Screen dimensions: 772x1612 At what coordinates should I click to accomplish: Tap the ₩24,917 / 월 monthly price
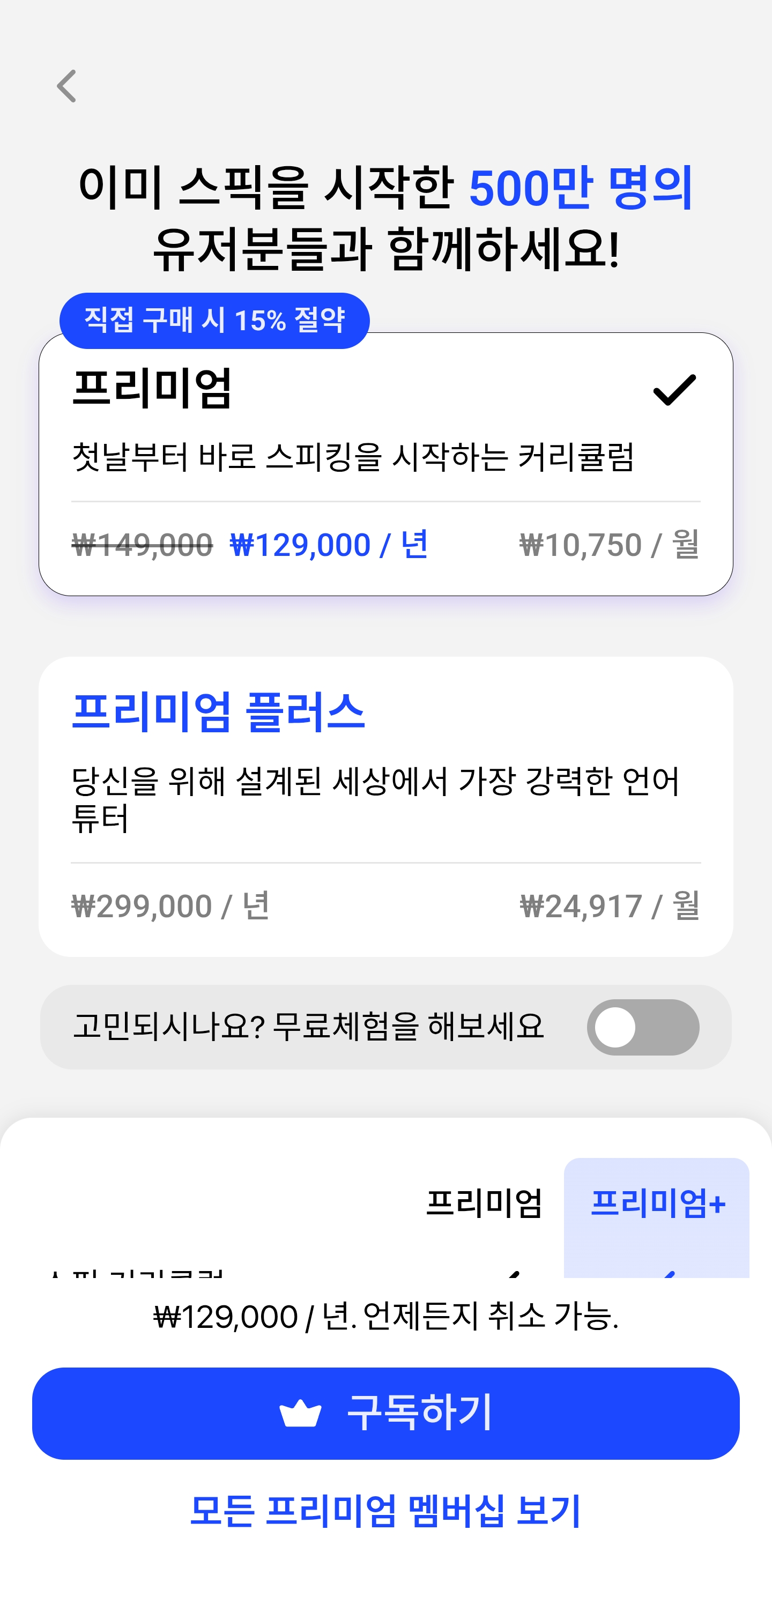(x=608, y=906)
